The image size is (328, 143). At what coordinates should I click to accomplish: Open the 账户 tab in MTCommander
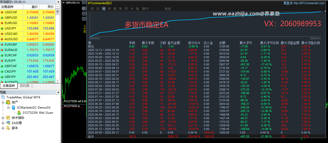[x=145, y=9]
